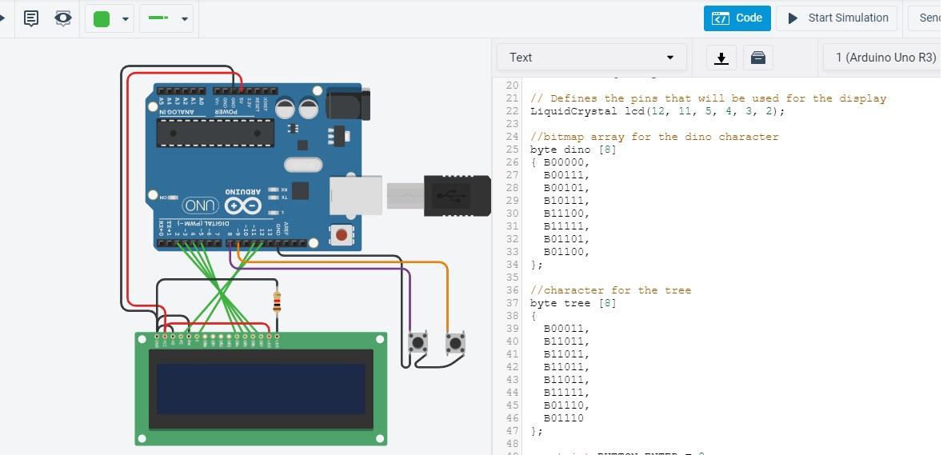Click 'B11100,' on line 30
This screenshot has height=455, width=943.
click(x=566, y=214)
